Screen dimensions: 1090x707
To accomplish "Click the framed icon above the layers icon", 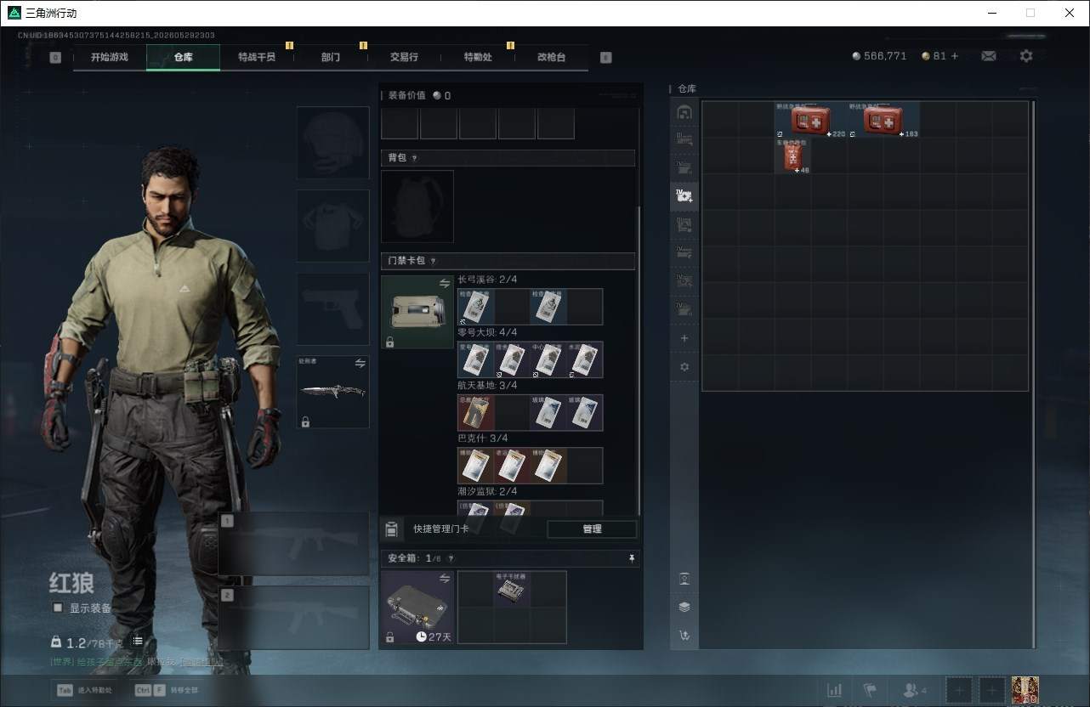I will pos(684,579).
